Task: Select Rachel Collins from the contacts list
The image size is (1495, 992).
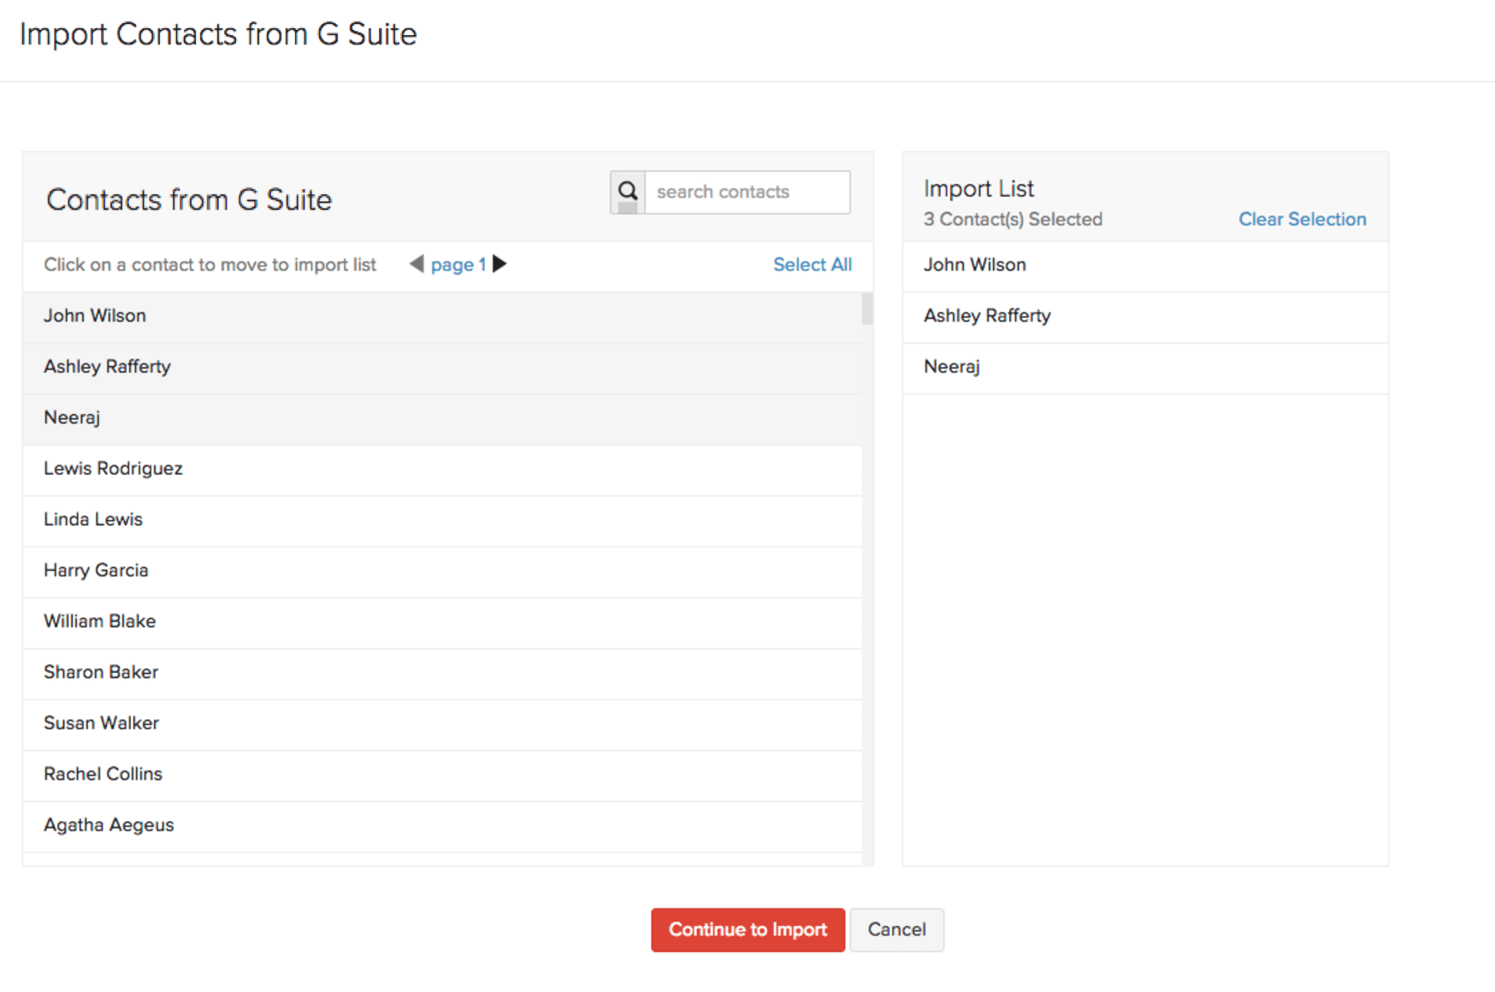Action: 103,774
